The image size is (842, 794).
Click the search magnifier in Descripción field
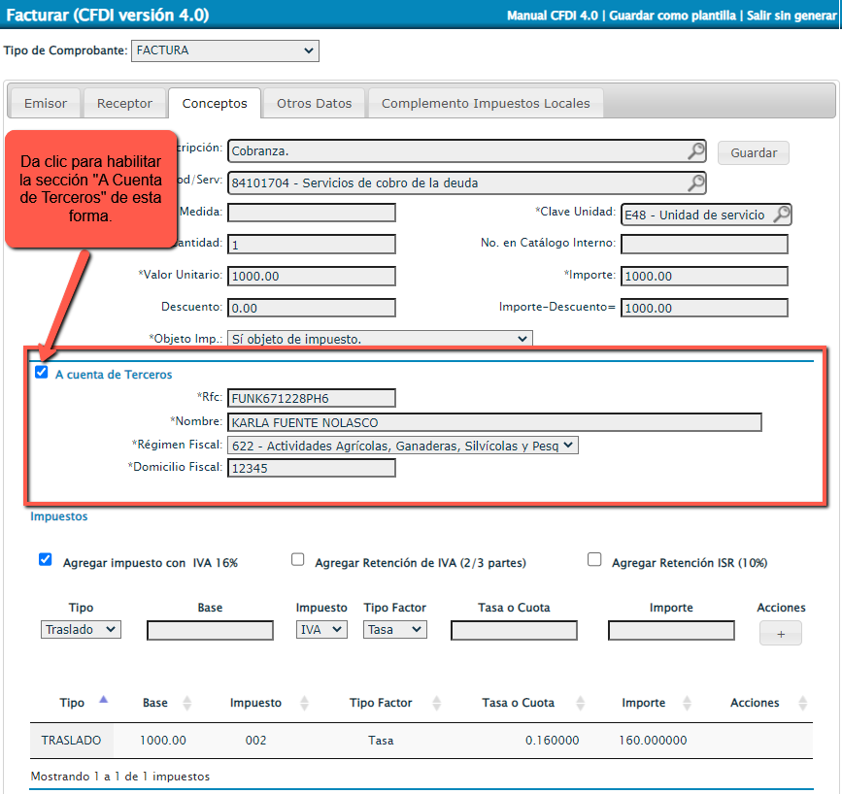tap(696, 150)
